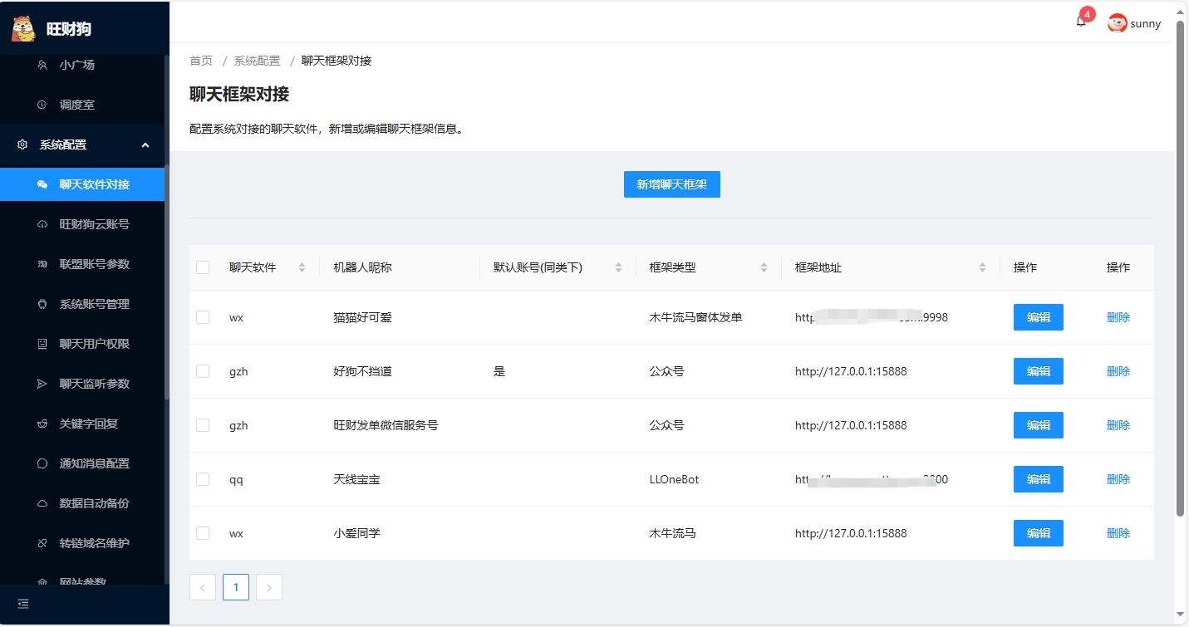Image resolution: width=1189 pixels, height=627 pixels.
Task: Open 关键字回复 menu item
Action: [89, 424]
